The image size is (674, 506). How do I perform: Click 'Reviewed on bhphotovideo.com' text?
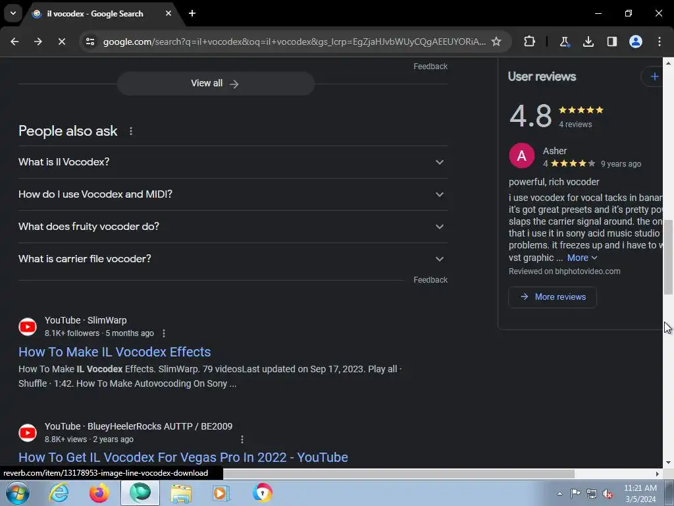pyautogui.click(x=564, y=271)
